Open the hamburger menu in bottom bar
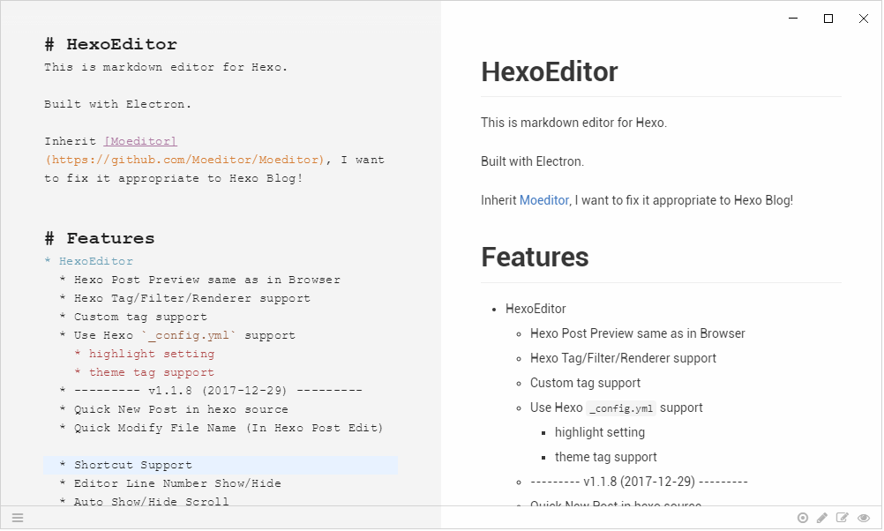The height and width of the screenshot is (531, 884). click(18, 518)
